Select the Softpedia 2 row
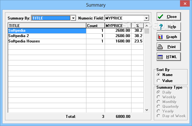This screenshot has height=126, width=192. (x=76, y=36)
